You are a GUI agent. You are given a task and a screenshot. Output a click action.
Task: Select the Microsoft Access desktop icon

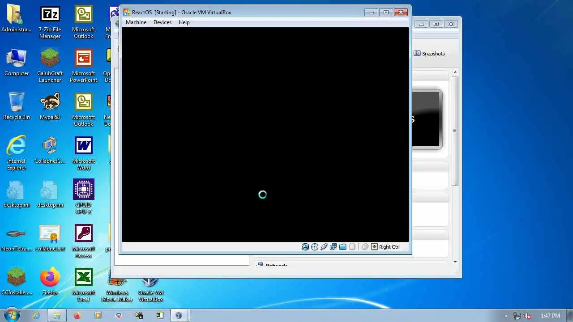pos(84,241)
